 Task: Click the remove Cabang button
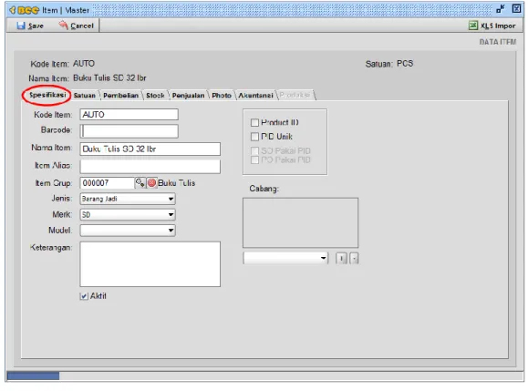(354, 259)
